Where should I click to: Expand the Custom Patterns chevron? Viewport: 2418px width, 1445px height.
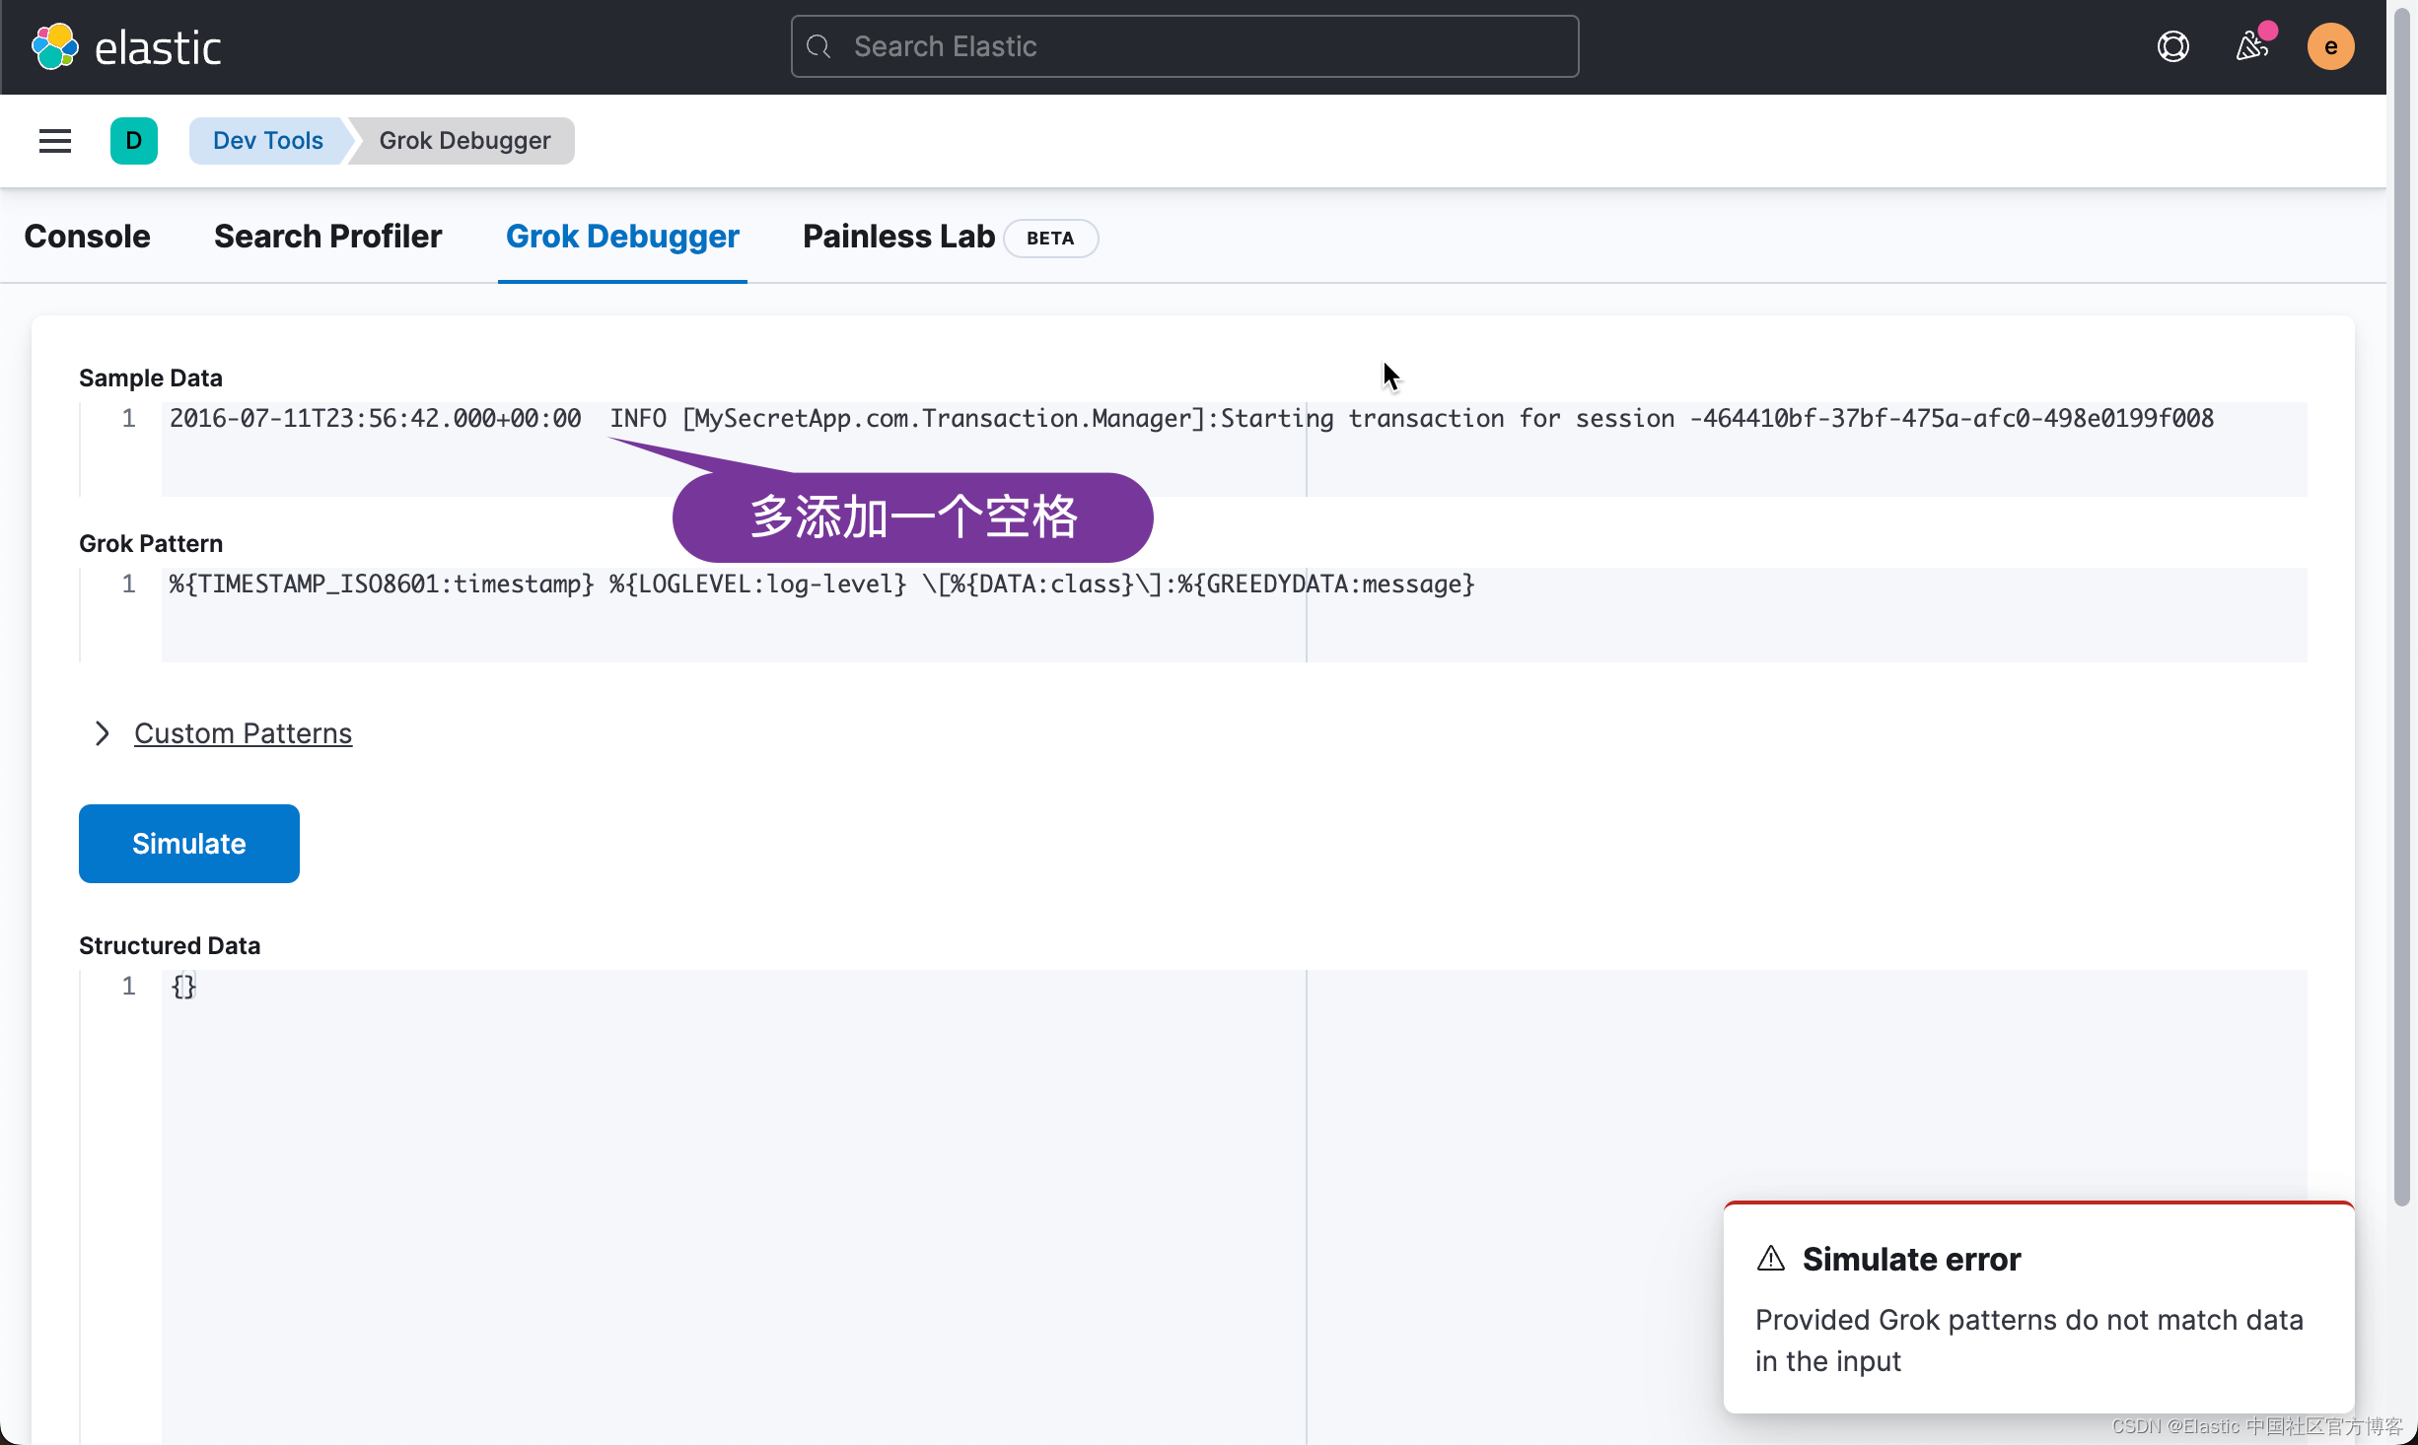tap(102, 733)
